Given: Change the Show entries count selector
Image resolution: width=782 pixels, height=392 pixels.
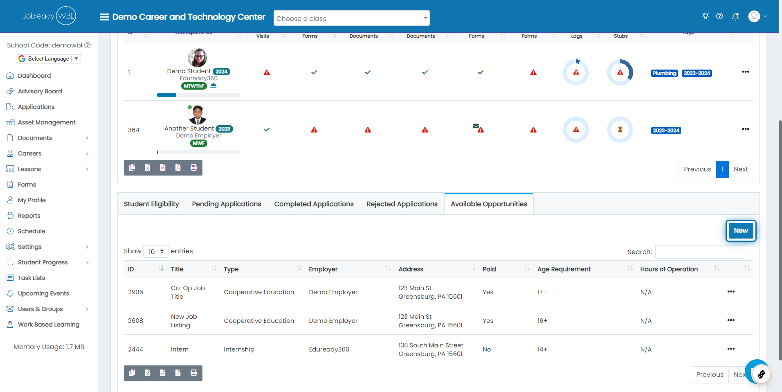Looking at the screenshot, I should (156, 251).
